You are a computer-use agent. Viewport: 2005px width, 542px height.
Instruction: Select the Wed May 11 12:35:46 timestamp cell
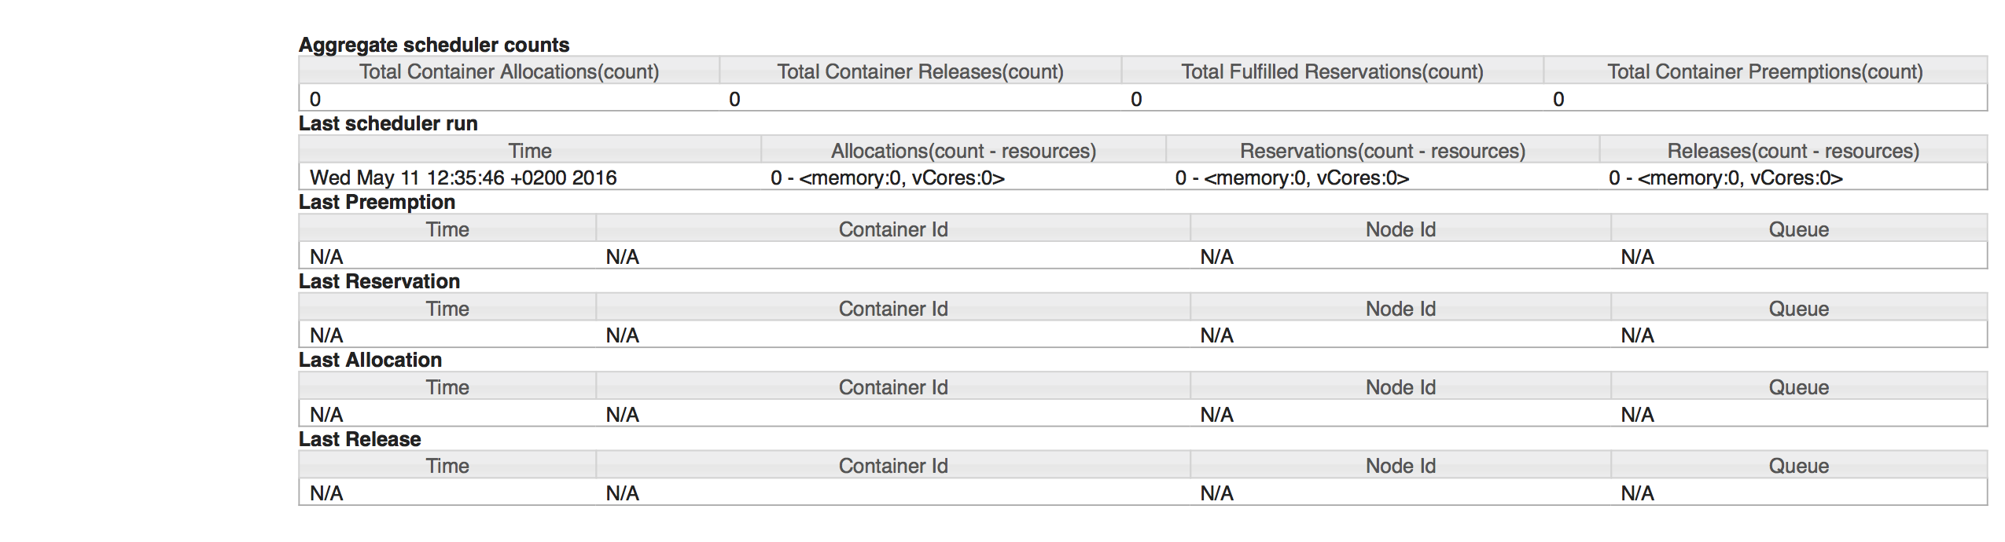click(463, 178)
